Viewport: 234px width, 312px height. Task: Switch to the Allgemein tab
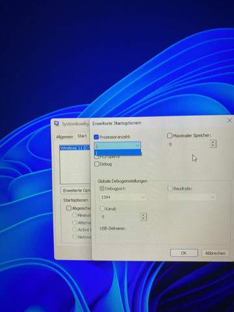tap(64, 137)
